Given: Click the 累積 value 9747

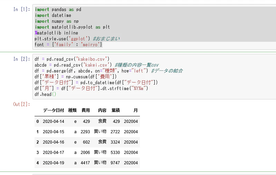Looking at the screenshot, I should 115,163.
